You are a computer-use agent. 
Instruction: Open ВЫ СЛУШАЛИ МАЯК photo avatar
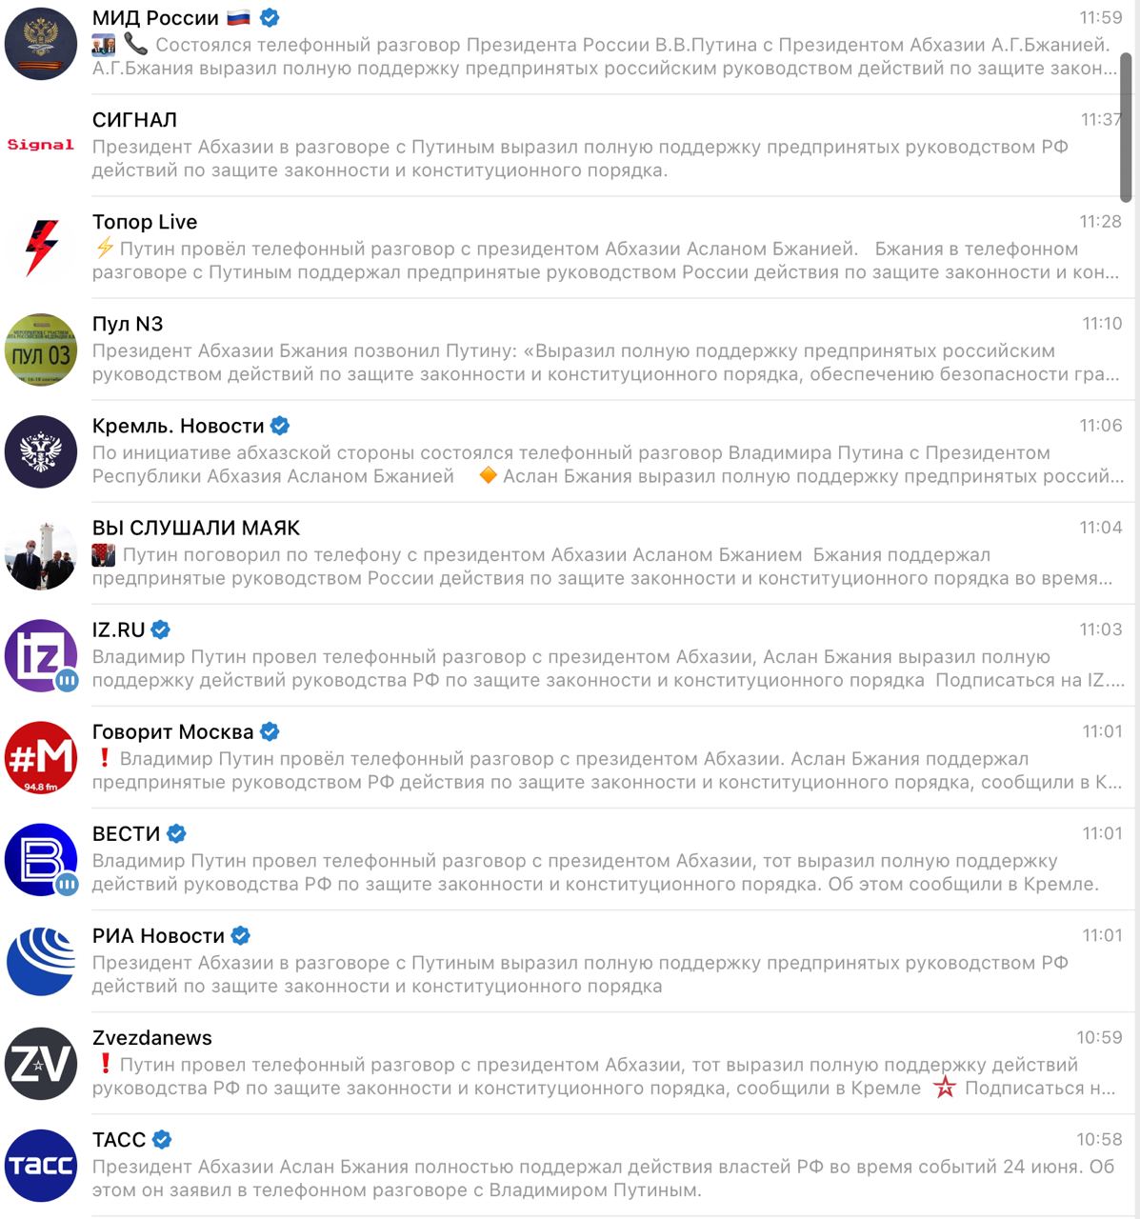tap(41, 553)
